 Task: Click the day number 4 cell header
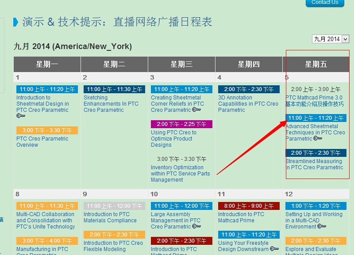click(x=249, y=77)
